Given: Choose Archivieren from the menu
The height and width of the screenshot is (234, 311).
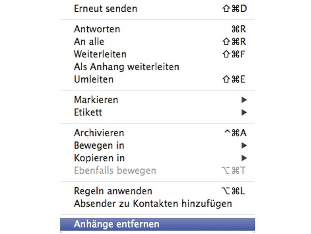Looking at the screenshot, I should [x=99, y=133].
